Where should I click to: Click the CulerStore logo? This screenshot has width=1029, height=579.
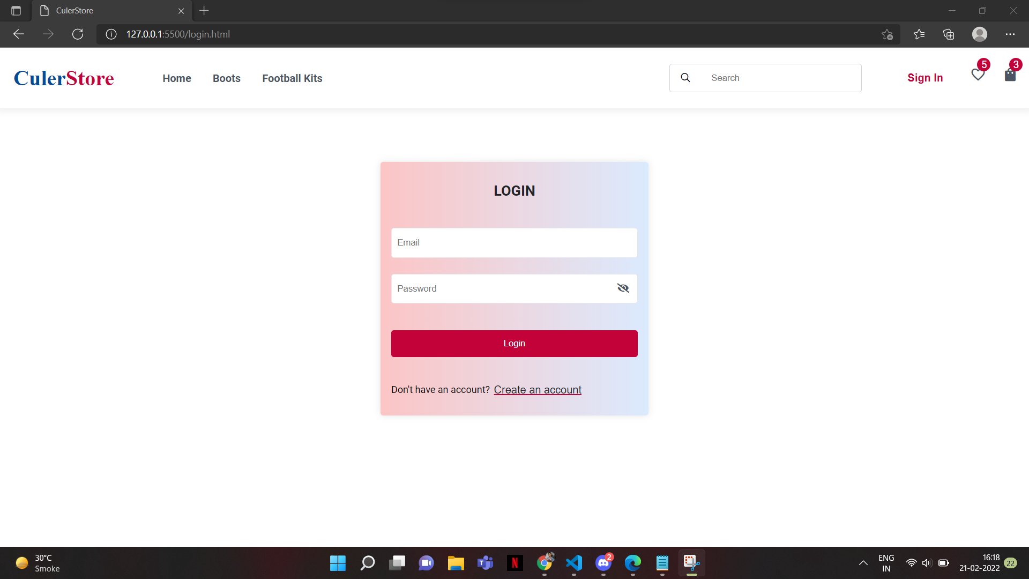click(63, 78)
